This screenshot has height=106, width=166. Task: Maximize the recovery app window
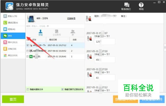pos(159,2)
